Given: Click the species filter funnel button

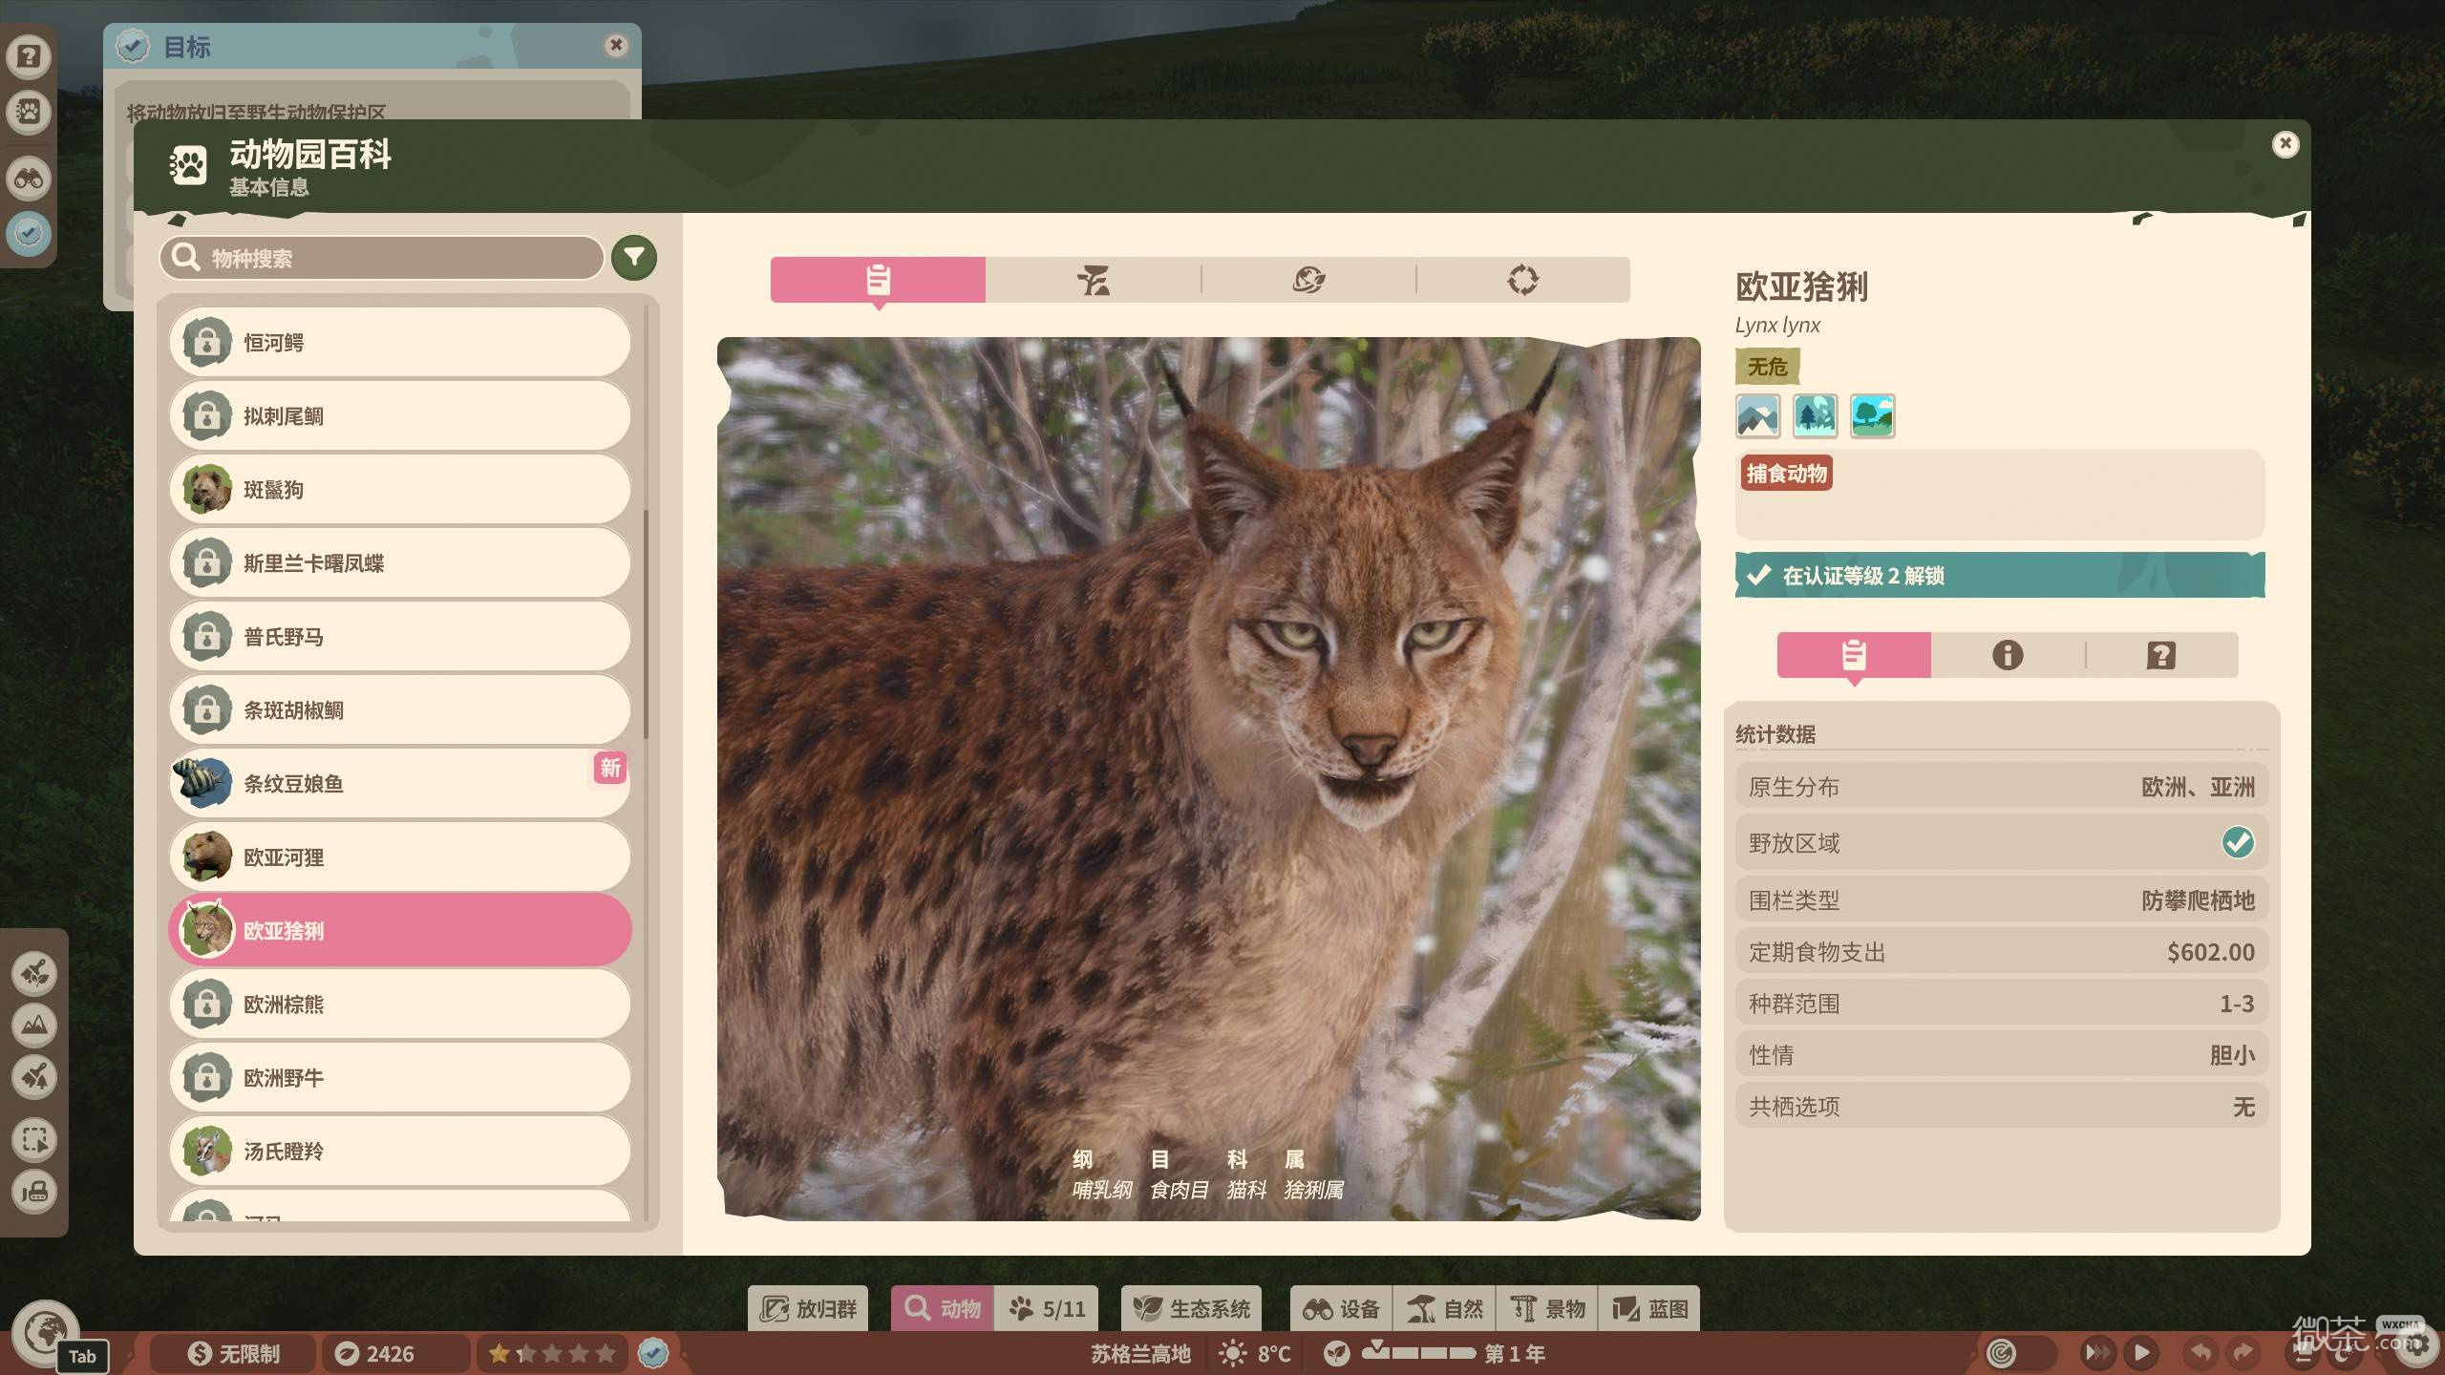Looking at the screenshot, I should coord(634,257).
